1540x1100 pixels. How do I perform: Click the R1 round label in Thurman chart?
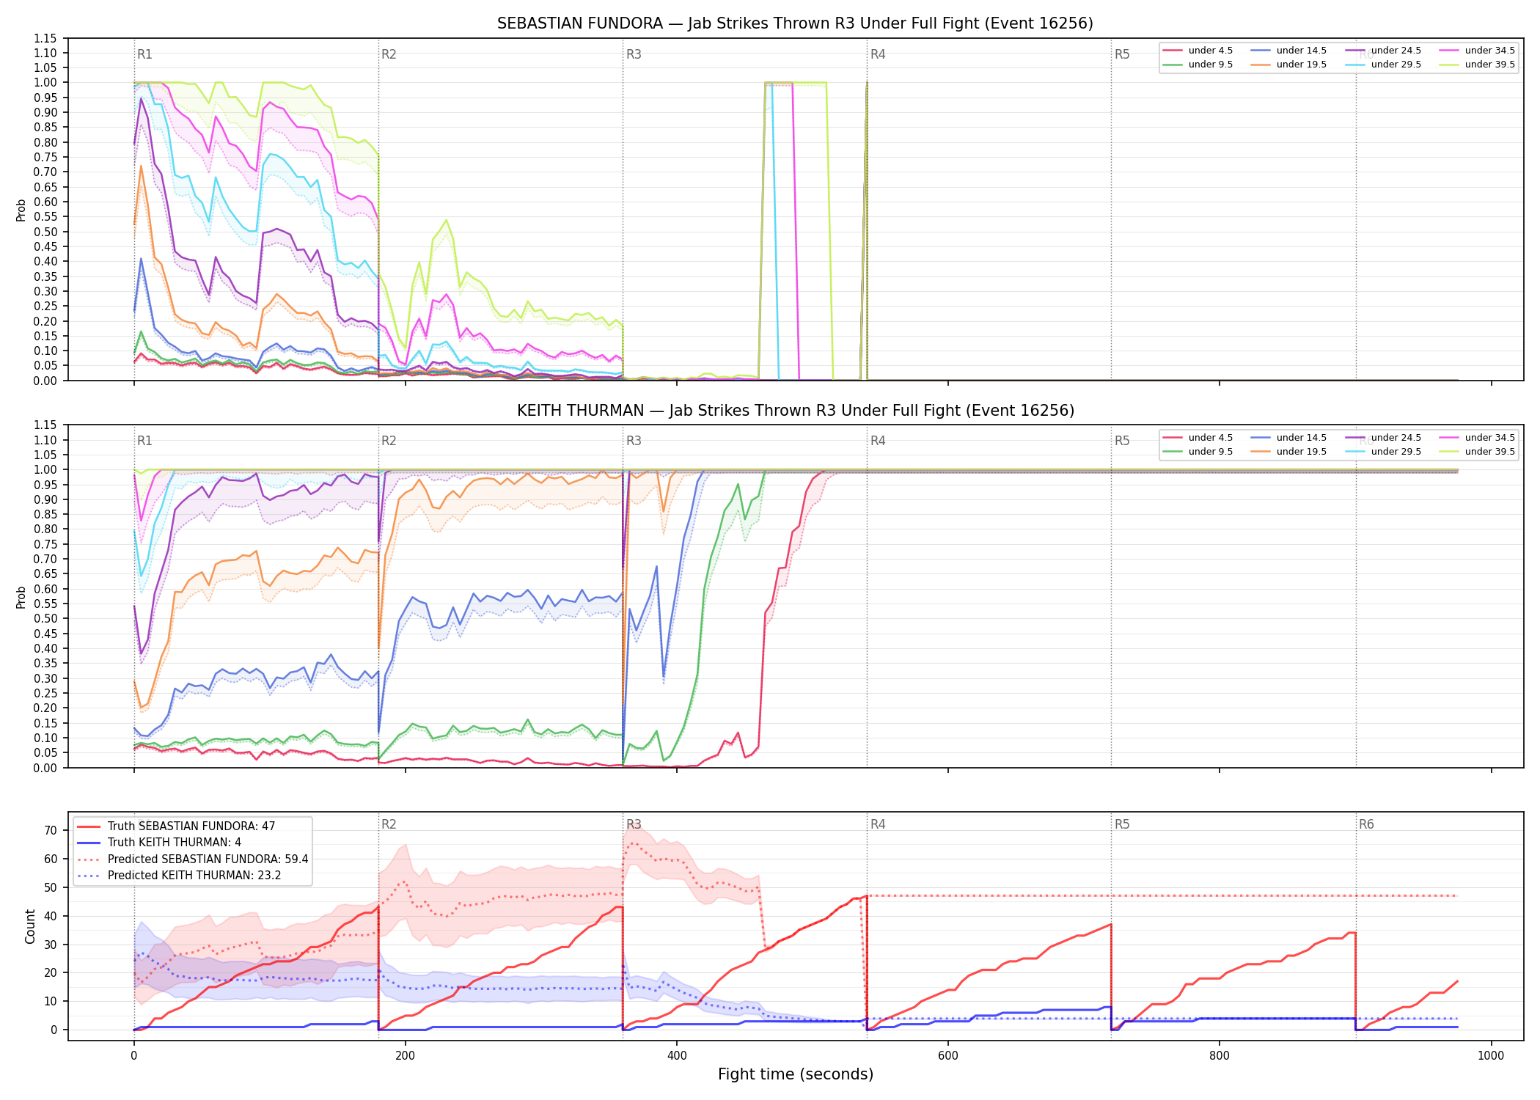point(144,441)
